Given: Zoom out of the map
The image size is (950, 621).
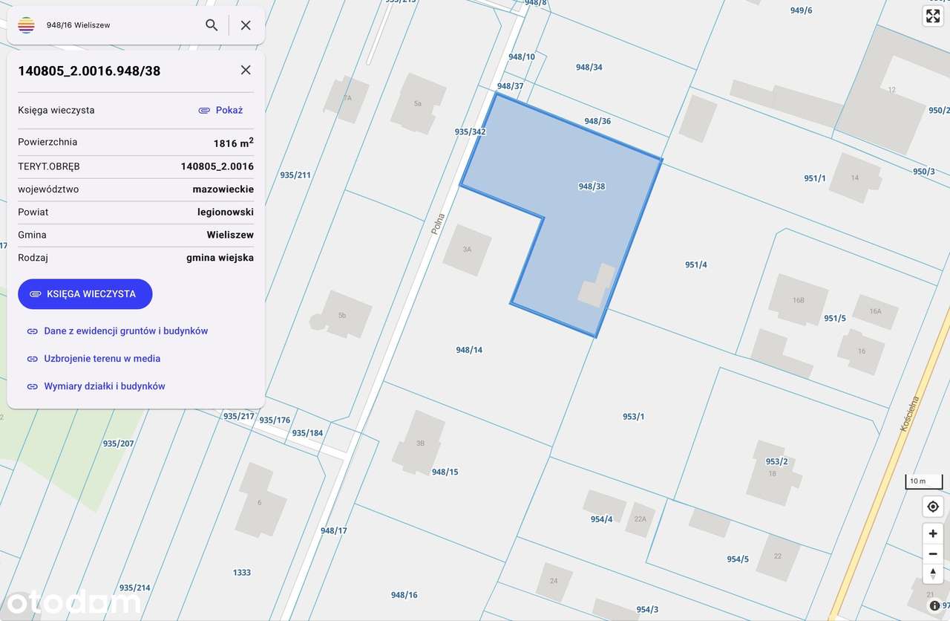Looking at the screenshot, I should 933,553.
